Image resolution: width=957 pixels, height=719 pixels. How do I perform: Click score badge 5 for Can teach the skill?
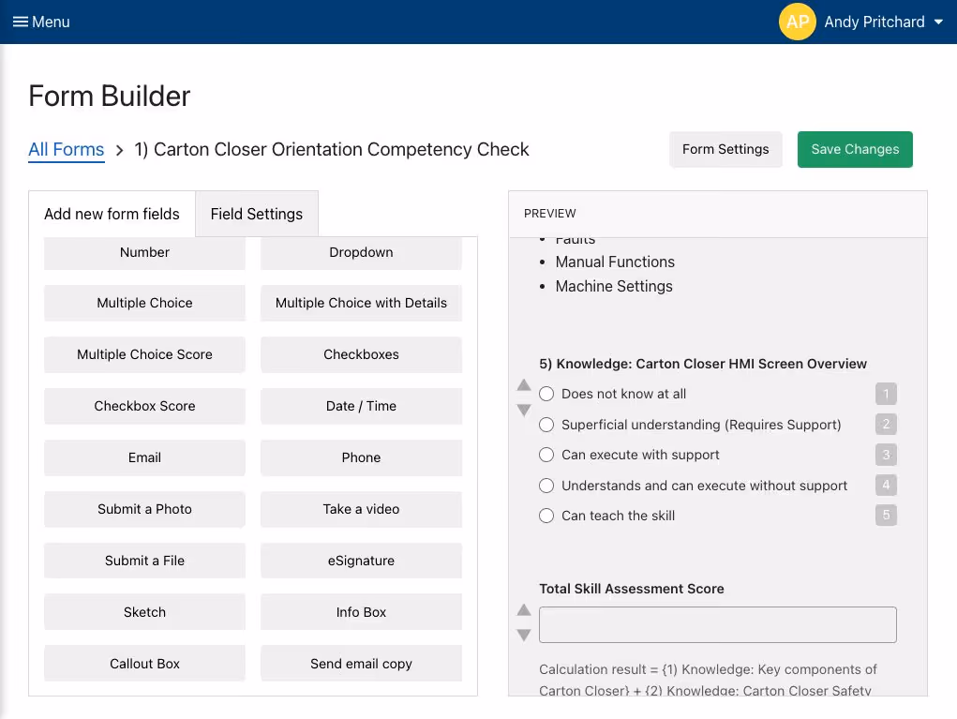tap(886, 516)
